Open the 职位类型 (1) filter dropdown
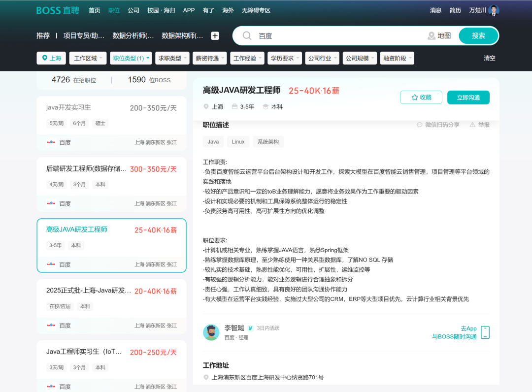Image resolution: width=532 pixels, height=392 pixels. [131, 58]
